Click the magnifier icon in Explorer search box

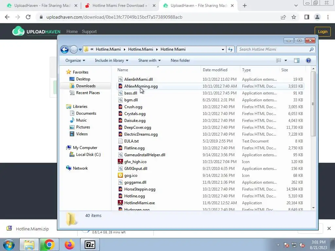click(311, 50)
